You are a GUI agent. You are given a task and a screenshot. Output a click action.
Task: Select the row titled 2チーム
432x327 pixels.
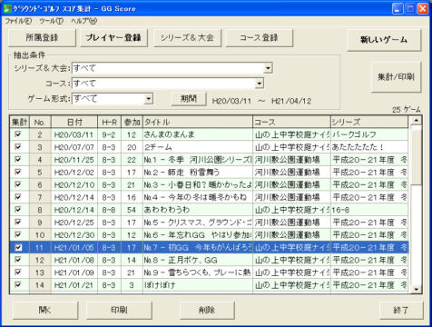click(x=209, y=147)
